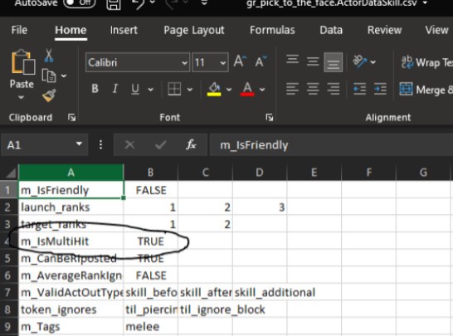453x336 pixels.
Task: Expand the Borders dropdown arrow
Action: click(x=190, y=90)
